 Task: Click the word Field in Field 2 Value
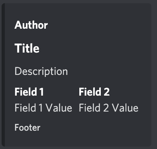tap(90, 108)
